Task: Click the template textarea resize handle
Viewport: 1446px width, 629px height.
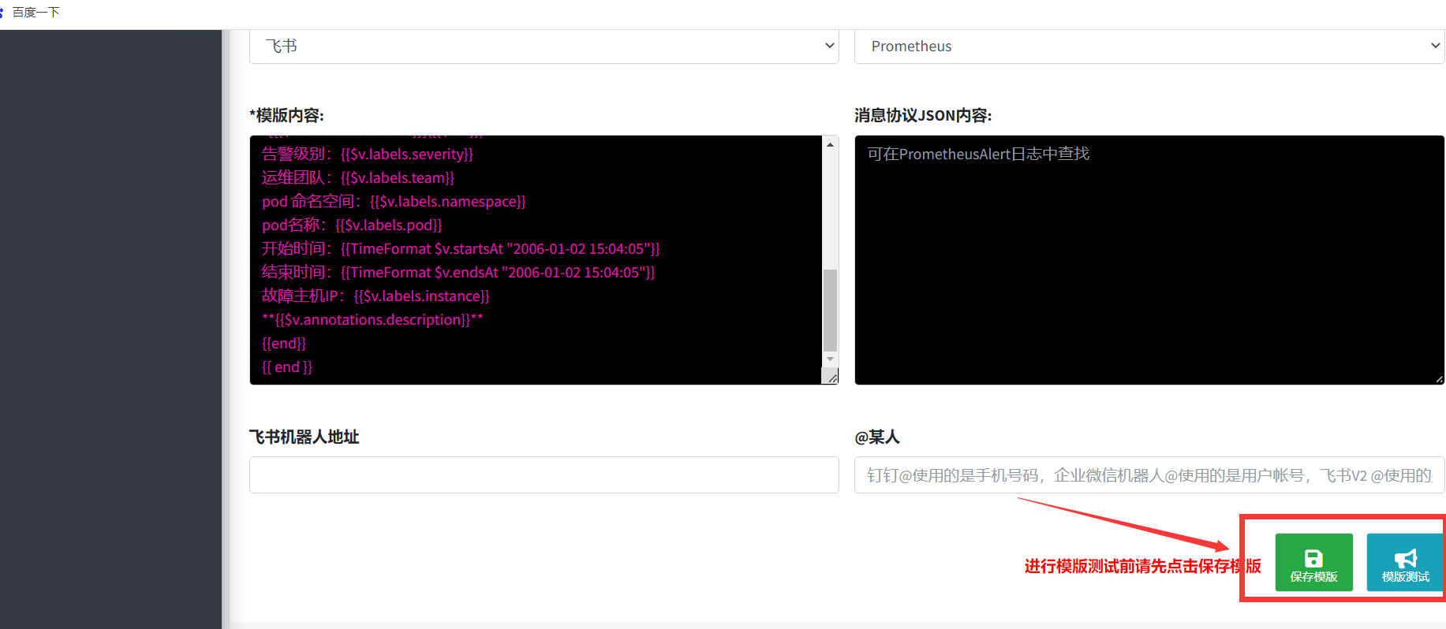Action: point(831,377)
